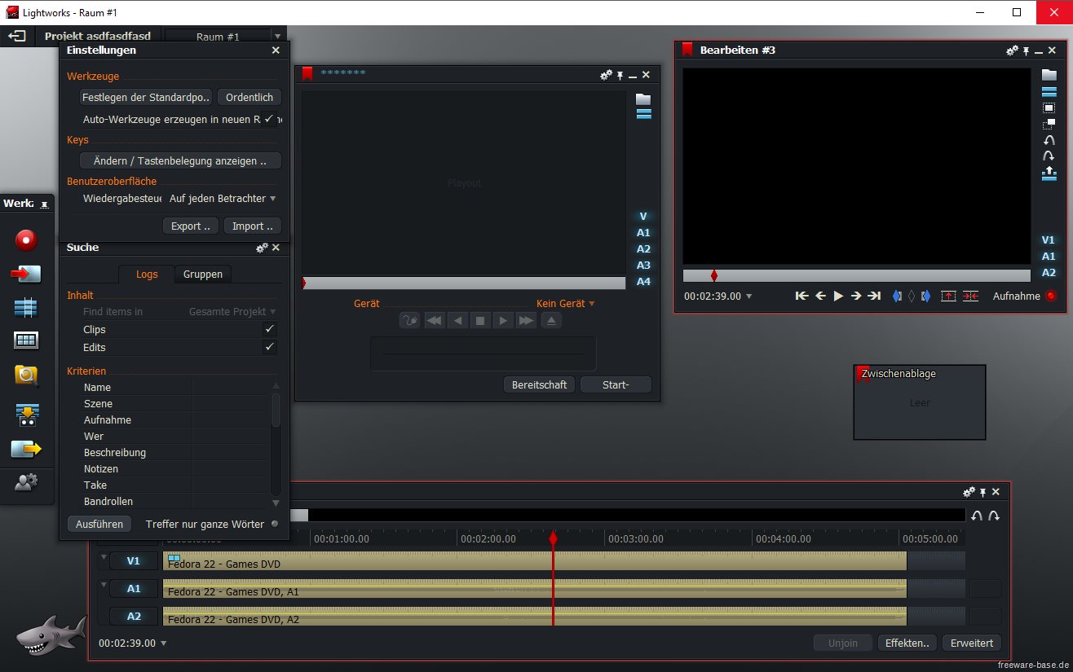Click the timeline stripes icon in Playout panel
The width and height of the screenshot is (1073, 672).
point(643,114)
